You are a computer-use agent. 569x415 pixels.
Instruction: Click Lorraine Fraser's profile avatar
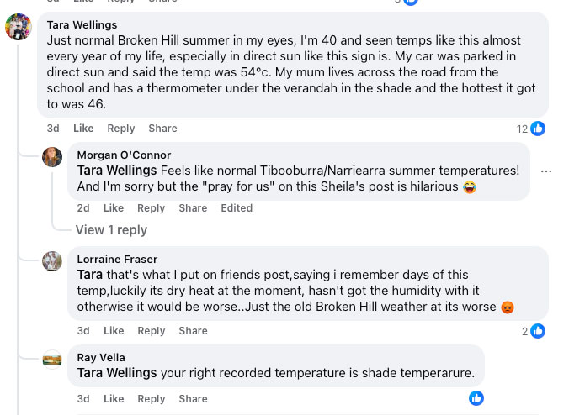coord(52,260)
